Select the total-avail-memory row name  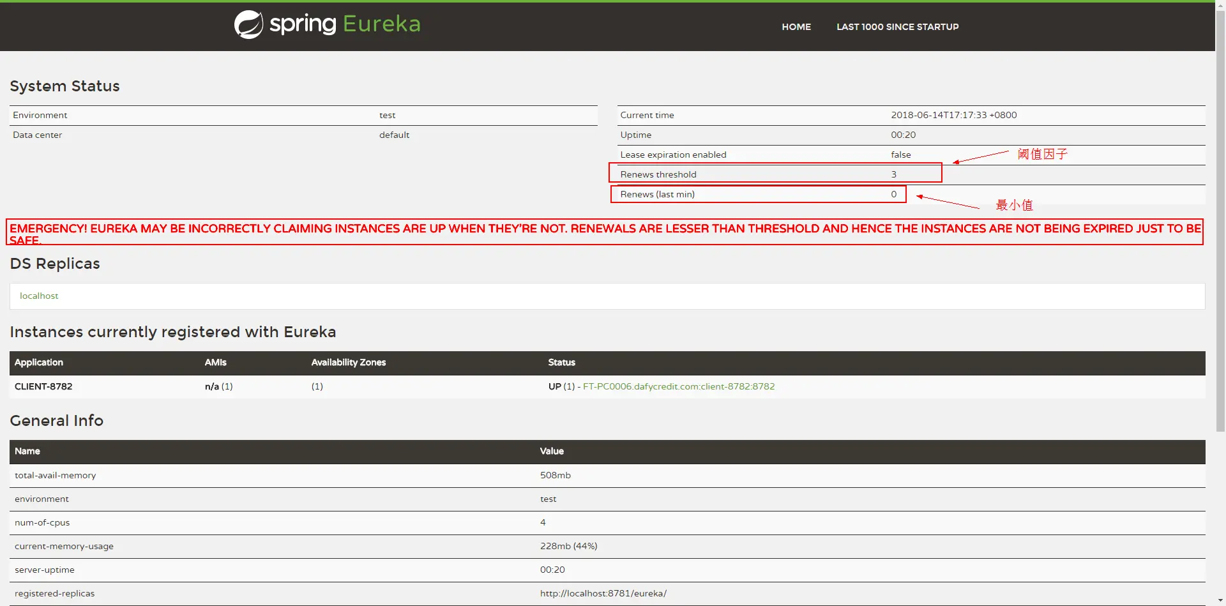click(56, 475)
